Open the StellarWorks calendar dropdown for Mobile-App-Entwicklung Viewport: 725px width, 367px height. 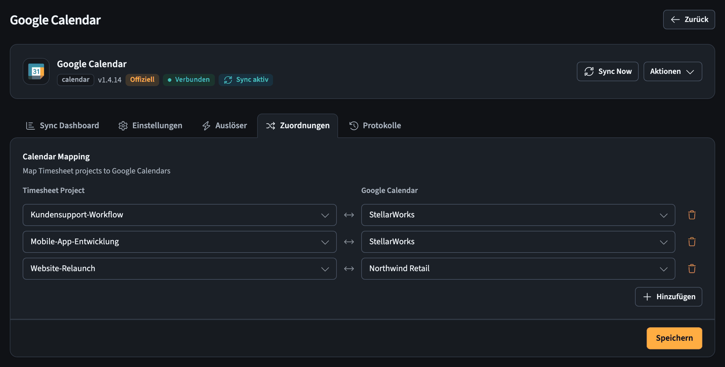tap(518, 242)
